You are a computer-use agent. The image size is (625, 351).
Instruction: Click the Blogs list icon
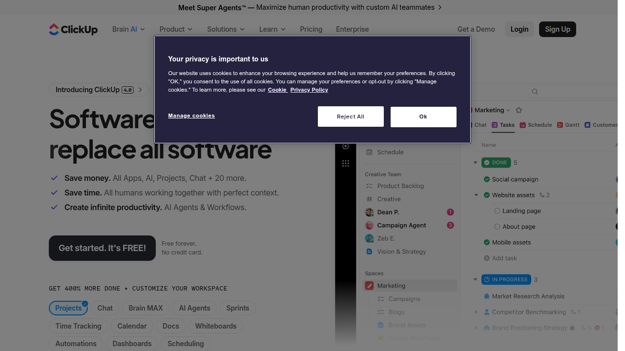(381, 312)
